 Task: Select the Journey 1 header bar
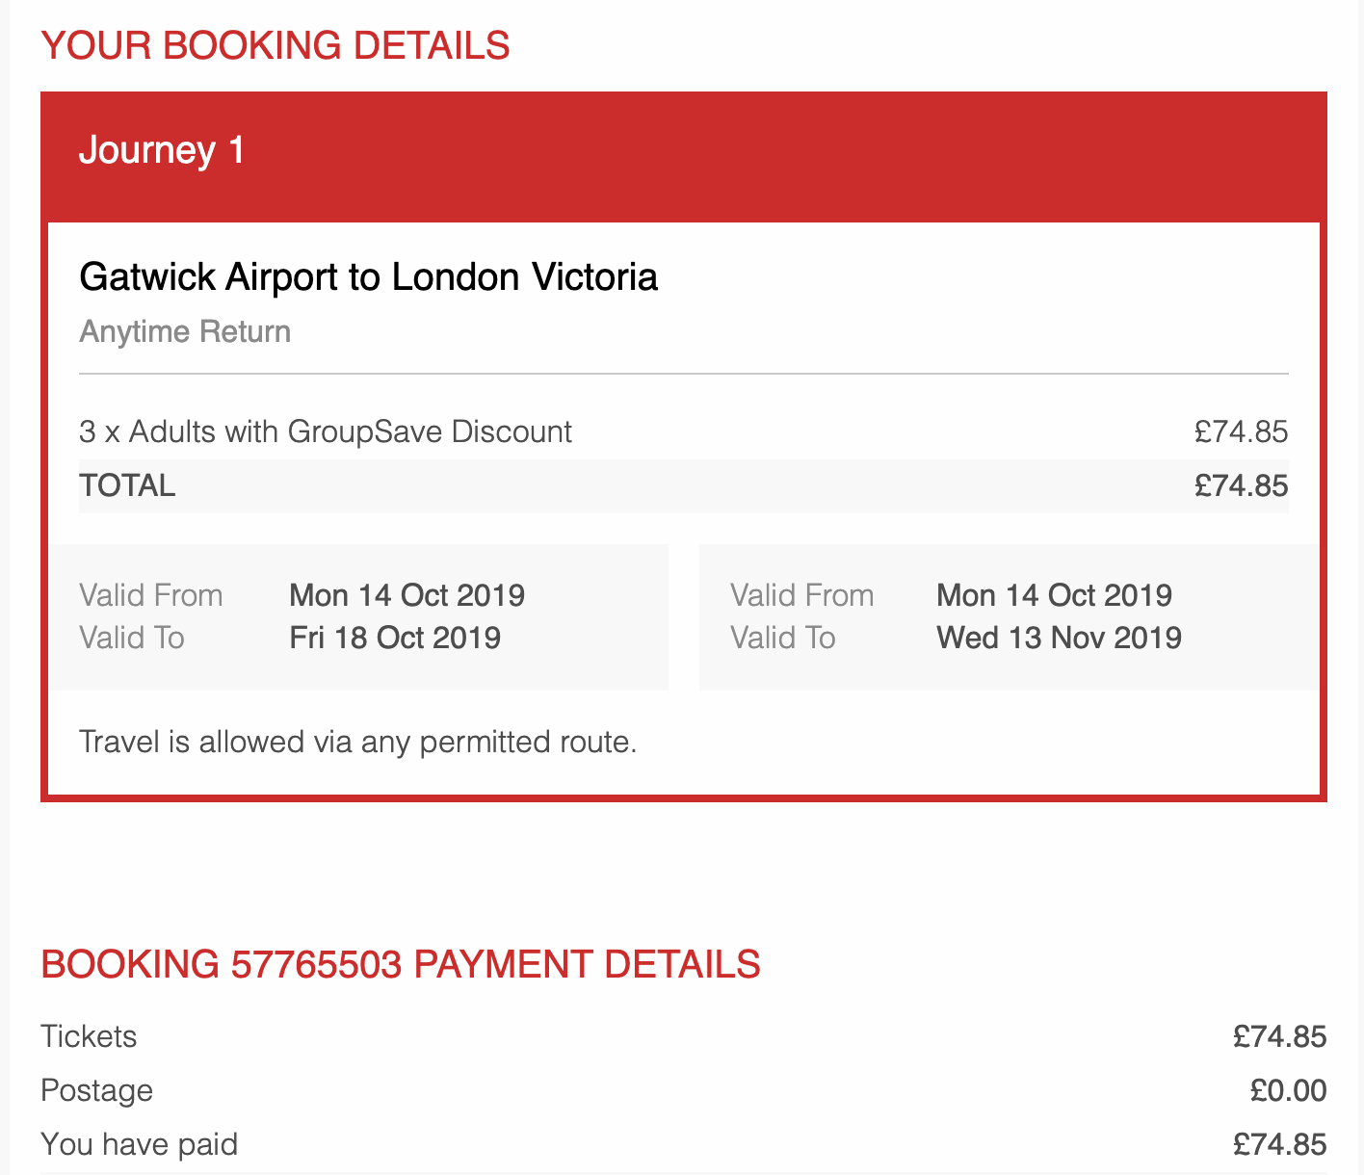[682, 151]
